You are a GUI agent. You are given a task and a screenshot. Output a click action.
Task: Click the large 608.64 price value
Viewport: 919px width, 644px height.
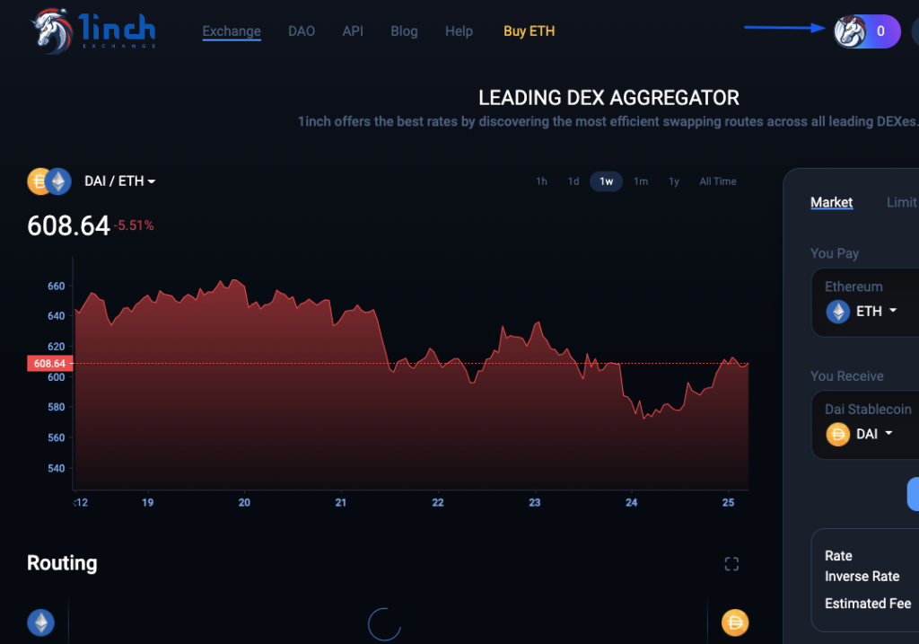pos(68,225)
